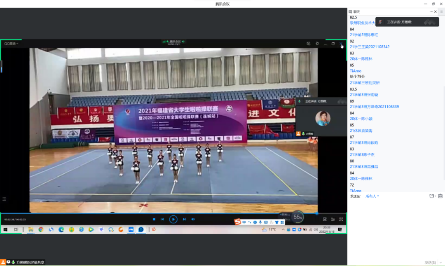Mute the player volume speaker icon
This screenshot has height=266, width=445.
click(x=193, y=219)
